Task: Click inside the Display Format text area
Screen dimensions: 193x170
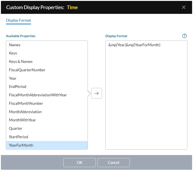Action: coord(146,95)
